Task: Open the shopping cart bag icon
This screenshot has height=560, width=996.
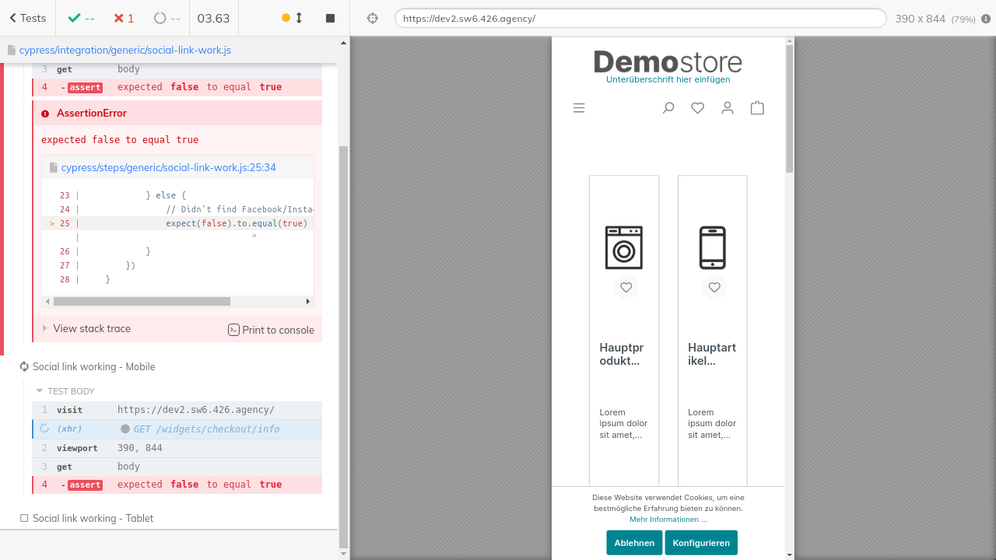Action: point(757,108)
